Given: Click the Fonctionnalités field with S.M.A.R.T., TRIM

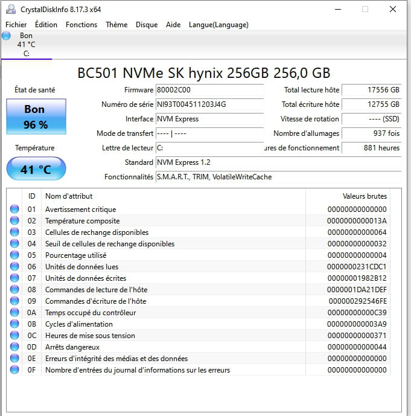Looking at the screenshot, I should pyautogui.click(x=278, y=177).
